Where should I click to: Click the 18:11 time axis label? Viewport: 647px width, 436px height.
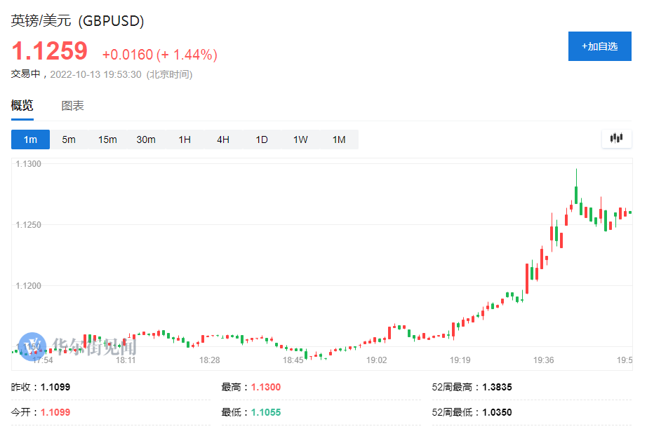pyautogui.click(x=126, y=360)
